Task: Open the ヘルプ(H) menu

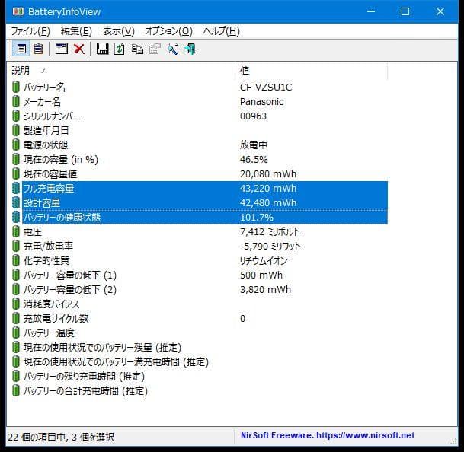Action: coord(222,31)
